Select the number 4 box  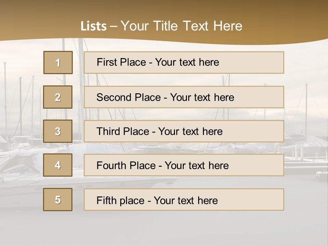58,165
